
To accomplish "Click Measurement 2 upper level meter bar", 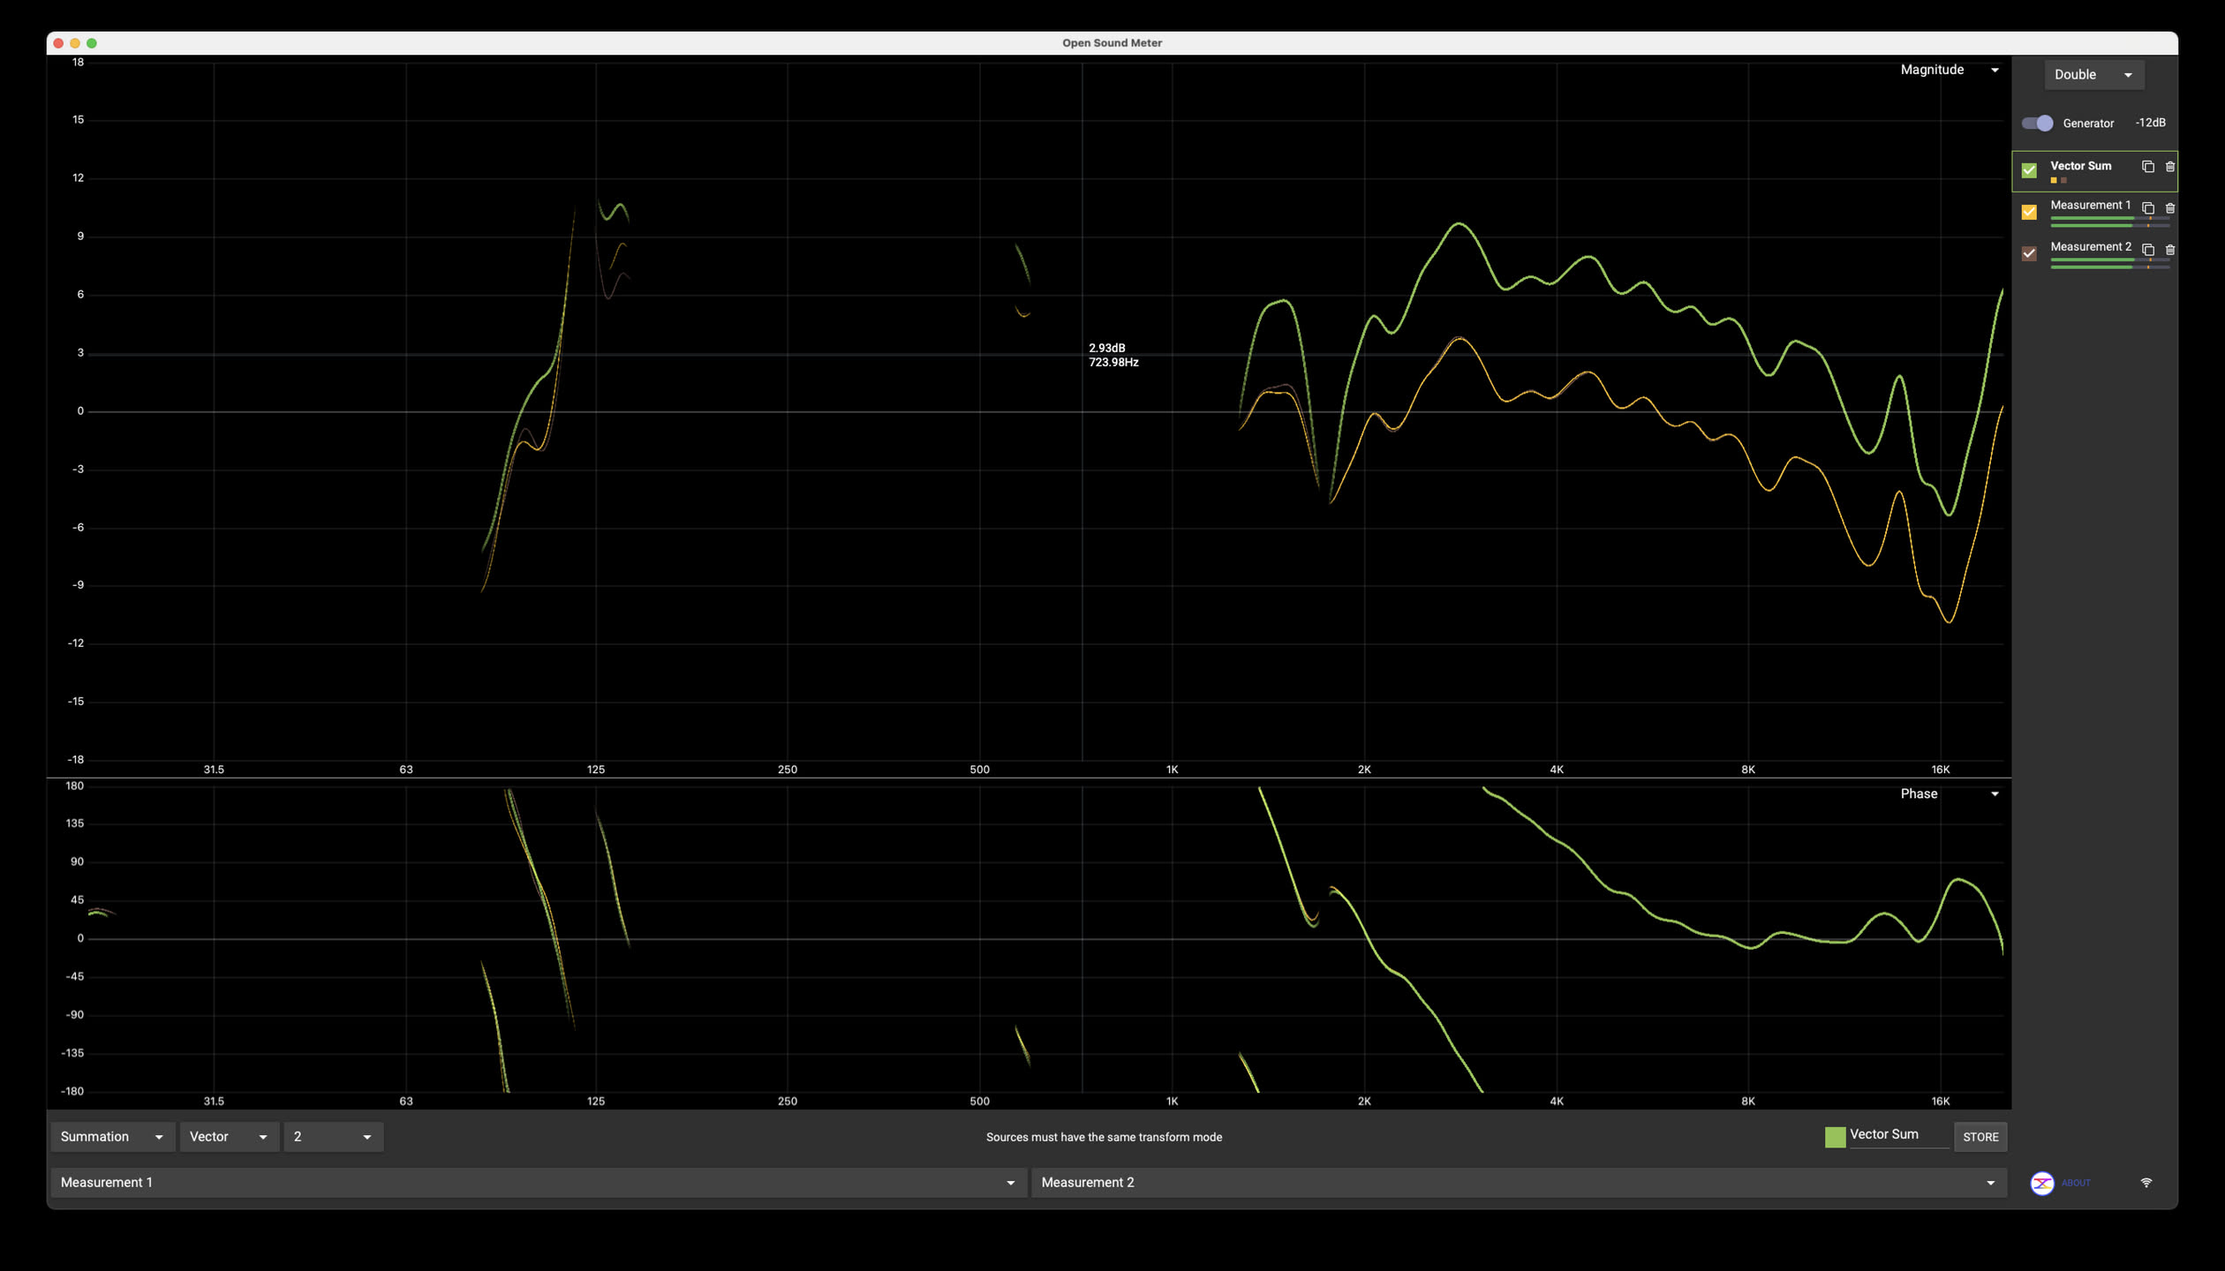I will tap(2109, 259).
